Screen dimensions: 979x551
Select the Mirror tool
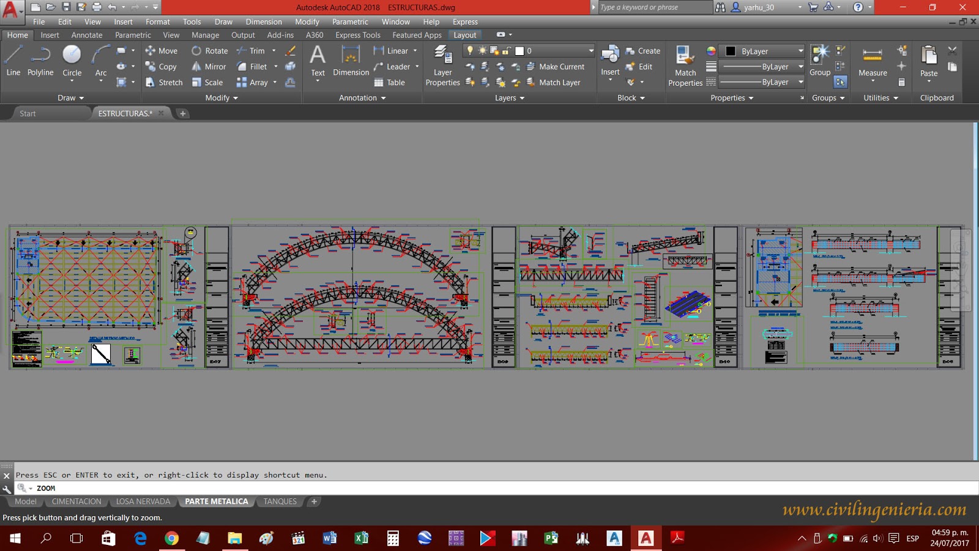209,66
